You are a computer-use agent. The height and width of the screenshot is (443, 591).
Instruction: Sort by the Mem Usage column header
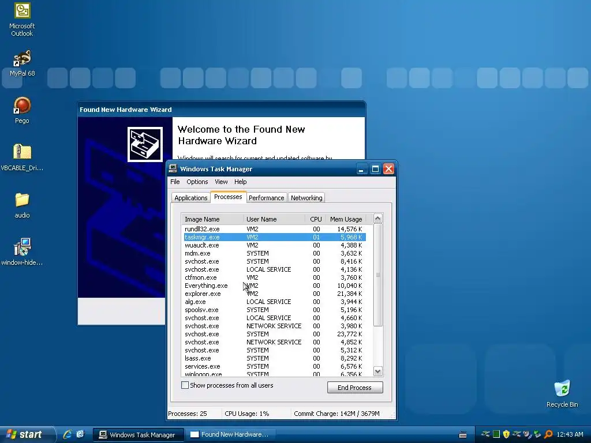(346, 219)
